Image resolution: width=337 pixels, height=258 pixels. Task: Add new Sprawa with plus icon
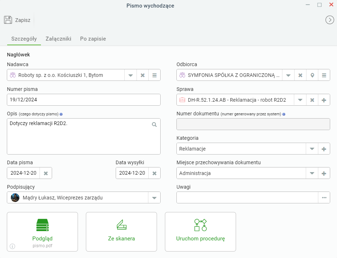click(x=324, y=100)
